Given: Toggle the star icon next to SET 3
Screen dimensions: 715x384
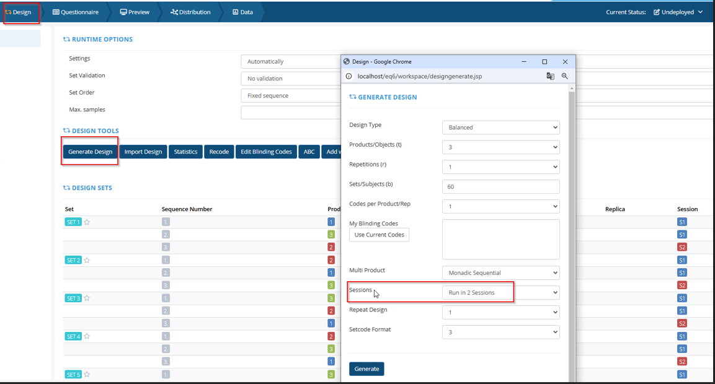Looking at the screenshot, I should (87, 298).
